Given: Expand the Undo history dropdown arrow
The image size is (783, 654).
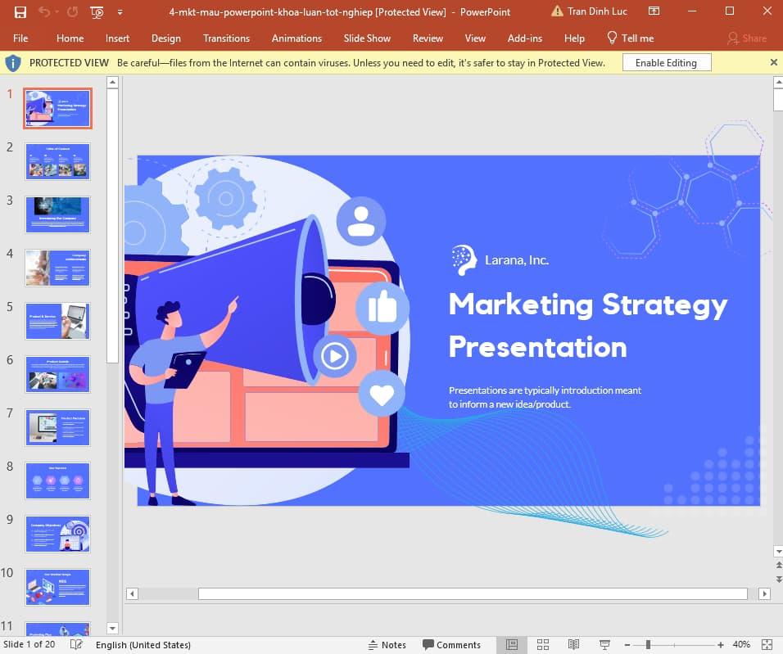Looking at the screenshot, I should click(56, 11).
